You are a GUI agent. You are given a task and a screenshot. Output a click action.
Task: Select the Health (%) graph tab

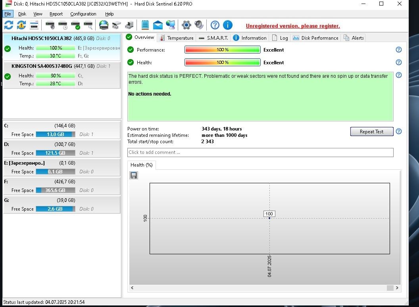pyautogui.click(x=142, y=165)
